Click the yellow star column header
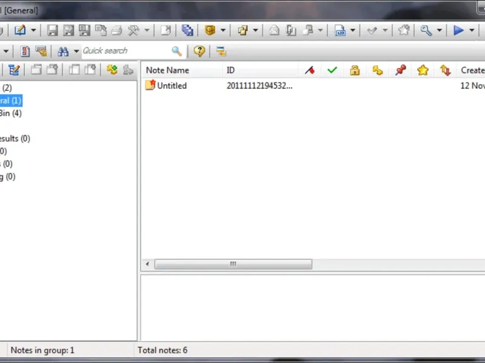 point(423,70)
